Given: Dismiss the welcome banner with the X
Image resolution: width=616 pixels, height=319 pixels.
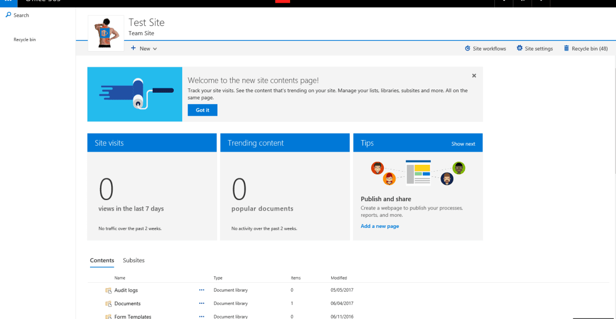Looking at the screenshot, I should point(473,75).
